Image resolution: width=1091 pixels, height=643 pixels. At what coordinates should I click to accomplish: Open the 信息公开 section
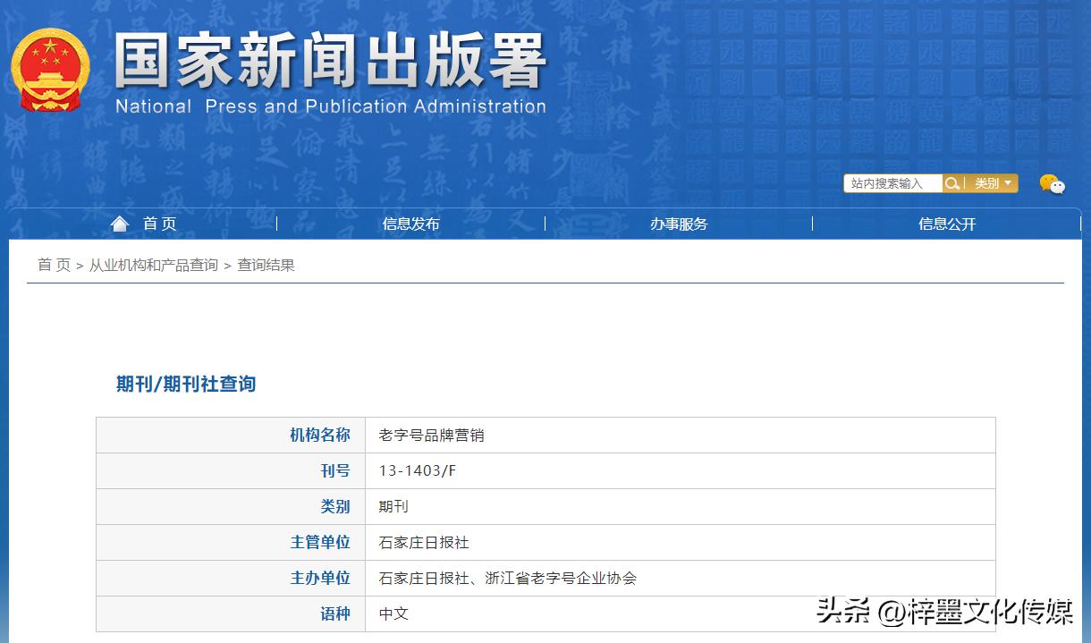coord(946,224)
